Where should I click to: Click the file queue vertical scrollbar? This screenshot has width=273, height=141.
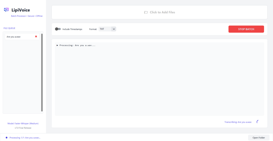click(x=42, y=72)
